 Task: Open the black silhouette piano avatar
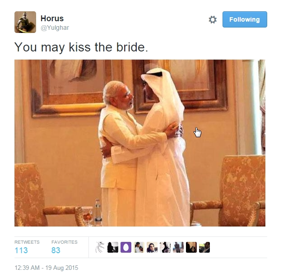tap(113, 247)
